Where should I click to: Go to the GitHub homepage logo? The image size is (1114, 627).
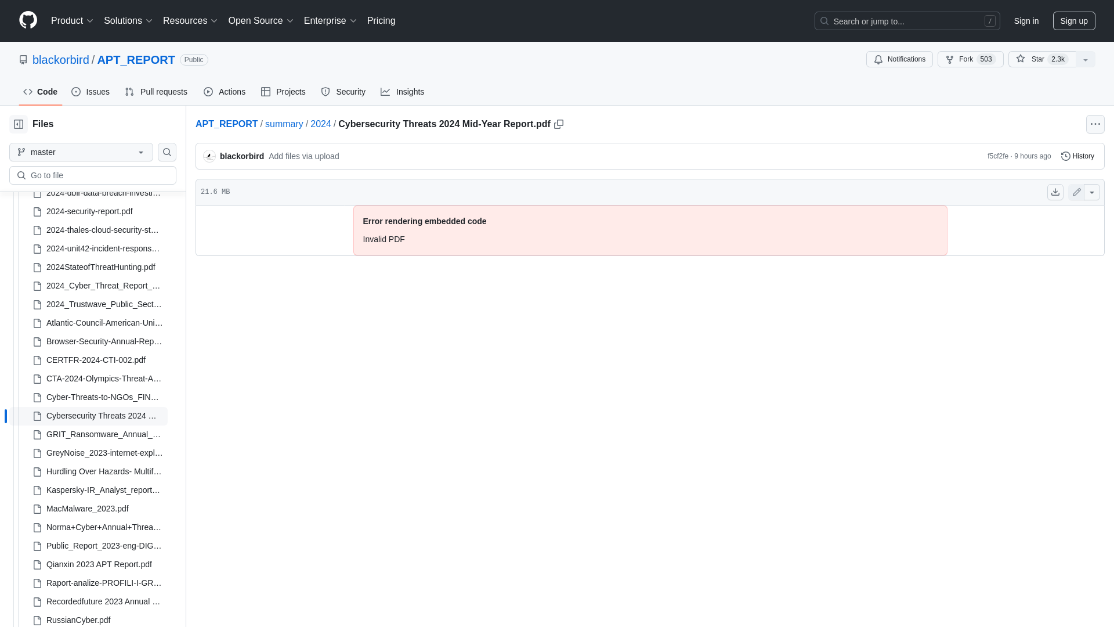coord(28,20)
